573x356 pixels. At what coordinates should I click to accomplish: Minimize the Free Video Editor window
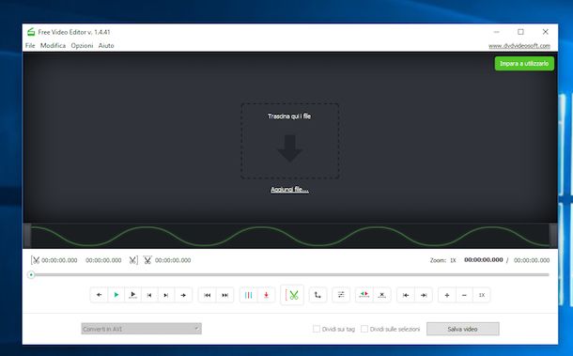[x=496, y=32]
